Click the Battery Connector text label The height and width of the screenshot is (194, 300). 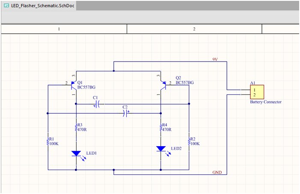point(266,102)
